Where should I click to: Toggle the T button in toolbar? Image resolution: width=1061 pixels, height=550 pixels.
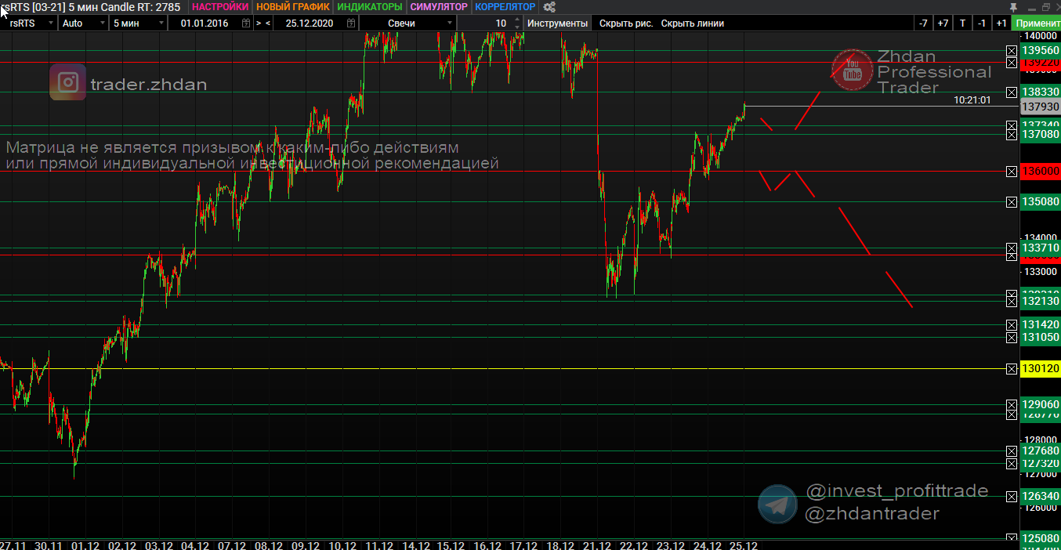(x=962, y=24)
